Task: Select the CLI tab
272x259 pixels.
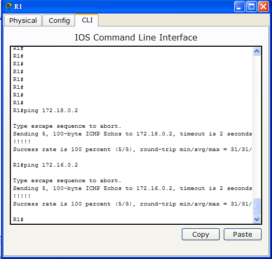Action: coord(87,20)
